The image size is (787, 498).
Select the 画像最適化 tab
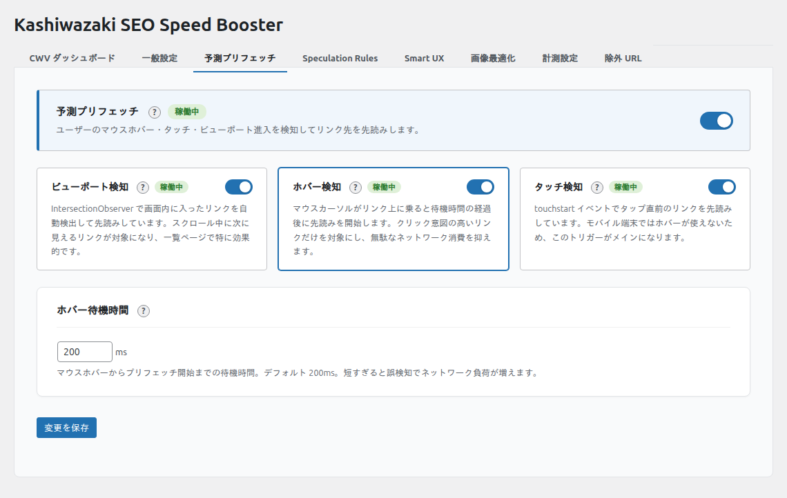pos(493,58)
